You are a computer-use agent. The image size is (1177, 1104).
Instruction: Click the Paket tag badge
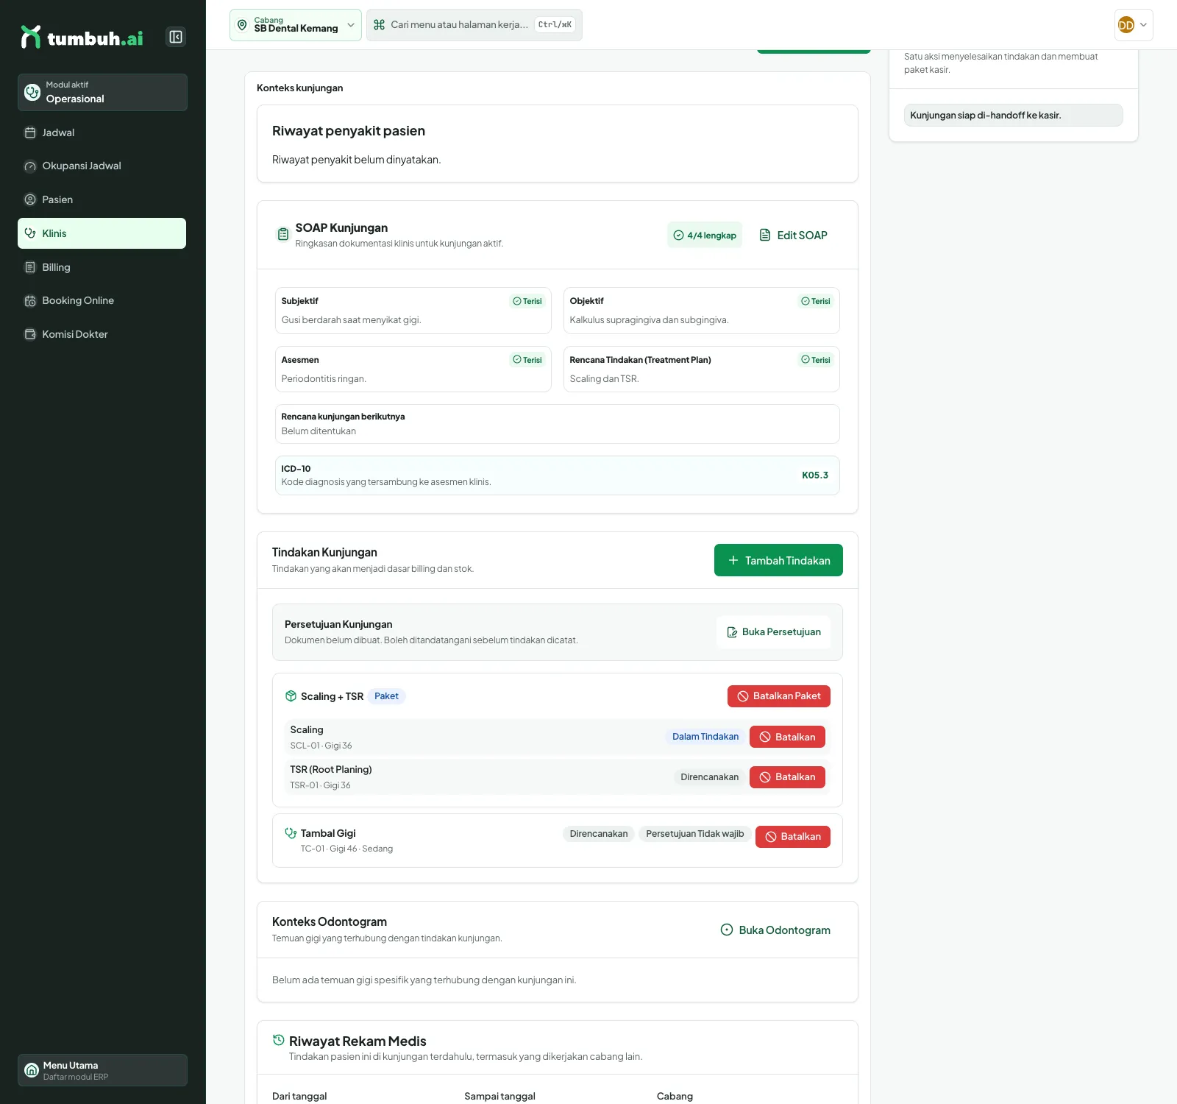tap(386, 696)
